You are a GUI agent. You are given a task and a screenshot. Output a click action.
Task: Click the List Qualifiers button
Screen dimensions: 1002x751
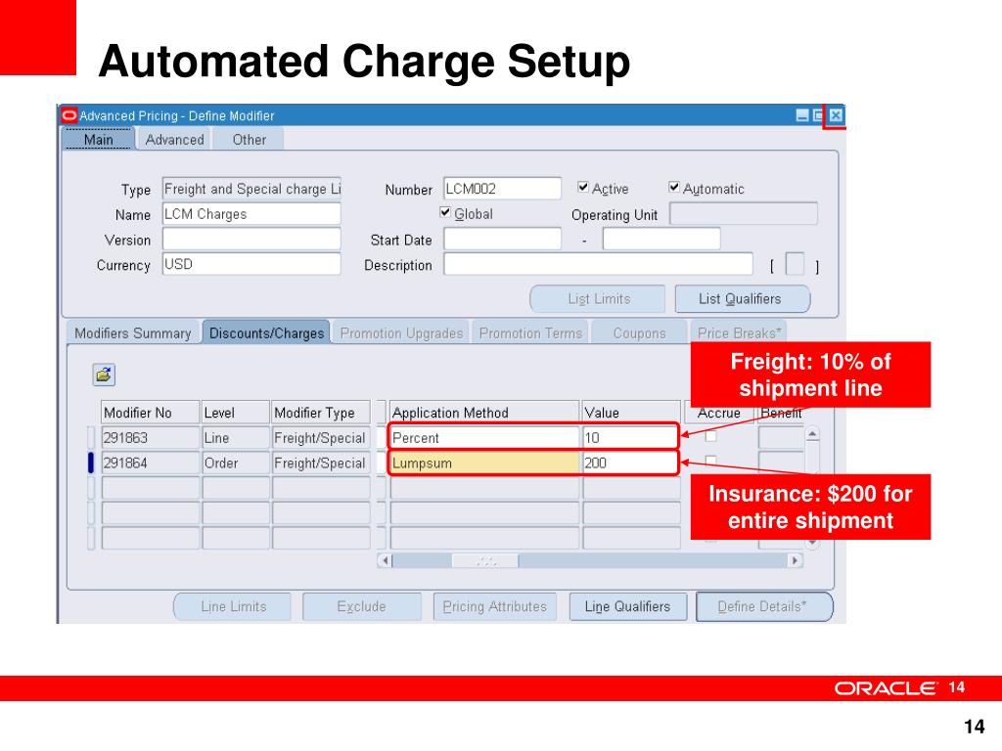point(742,299)
